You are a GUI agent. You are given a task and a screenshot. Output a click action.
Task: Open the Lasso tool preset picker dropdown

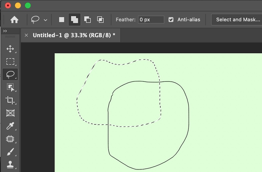point(46,20)
